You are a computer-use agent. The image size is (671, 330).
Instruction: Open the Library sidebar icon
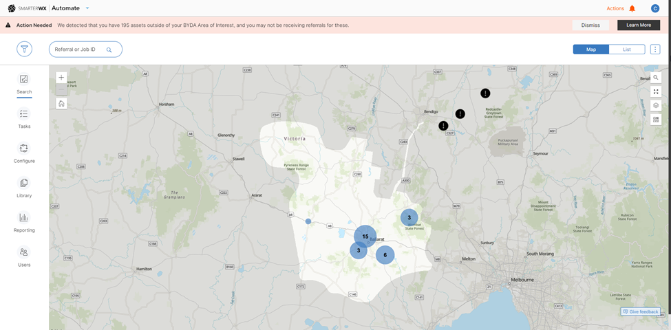pos(24,183)
